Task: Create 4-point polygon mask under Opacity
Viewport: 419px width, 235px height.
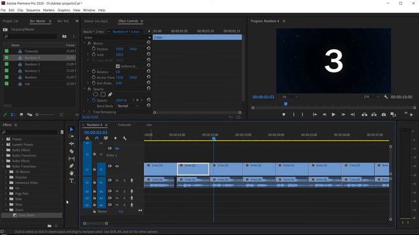Action: (103, 95)
